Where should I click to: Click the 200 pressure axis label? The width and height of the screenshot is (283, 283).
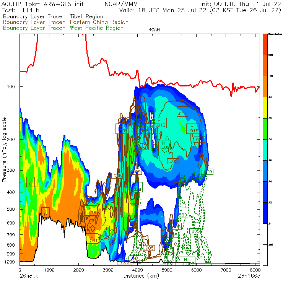[x=11, y=139]
